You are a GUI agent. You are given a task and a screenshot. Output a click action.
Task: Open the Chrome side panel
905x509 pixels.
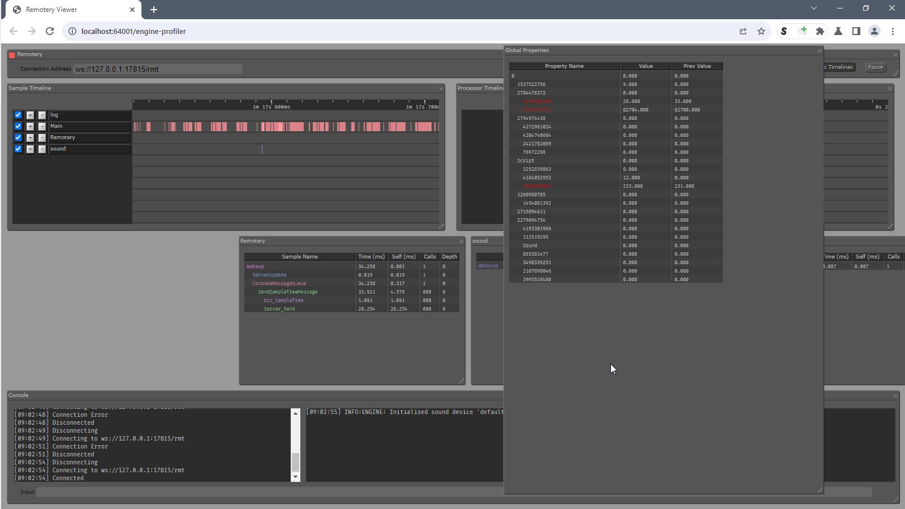[856, 31]
